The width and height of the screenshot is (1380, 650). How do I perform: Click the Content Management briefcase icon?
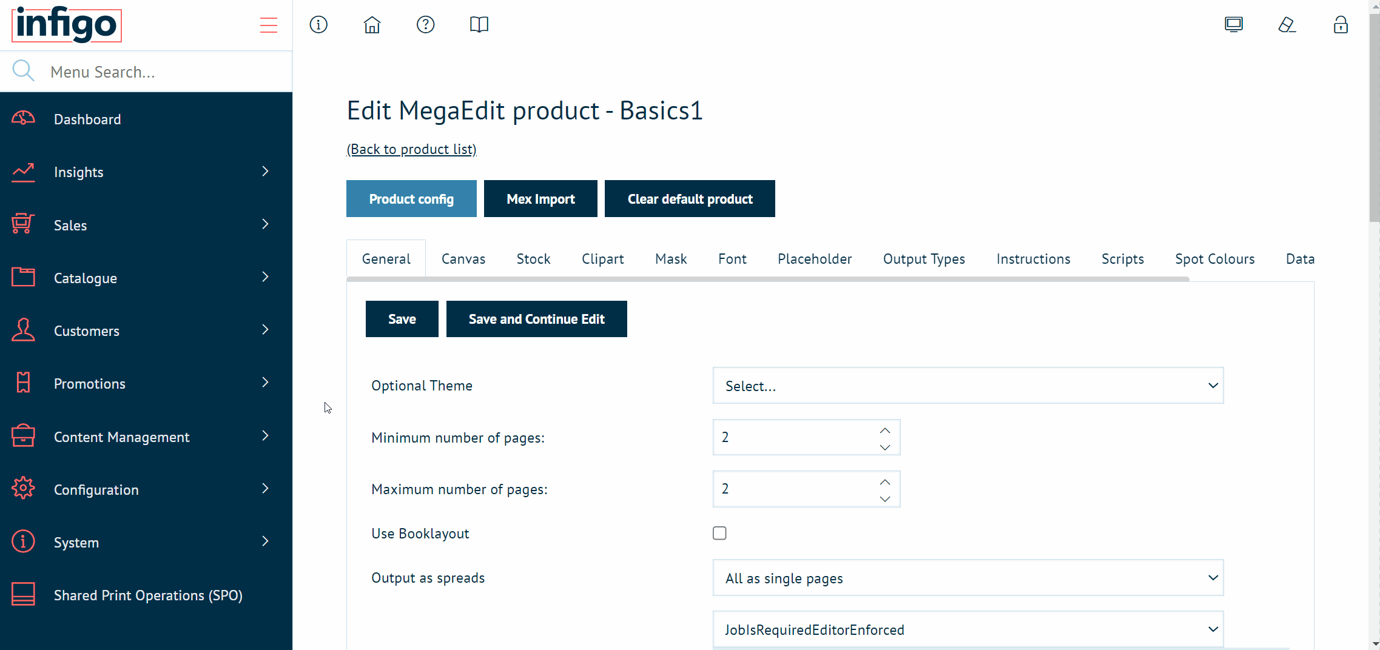pyautogui.click(x=23, y=437)
